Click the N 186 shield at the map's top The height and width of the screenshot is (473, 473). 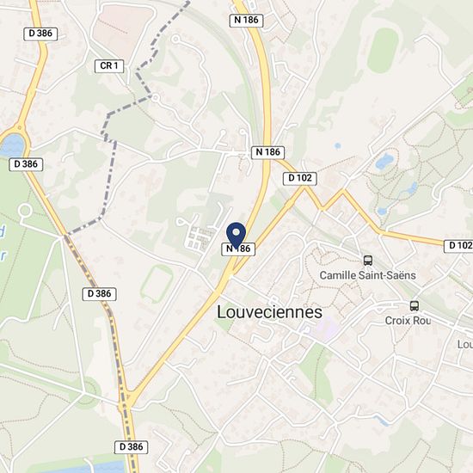pos(247,21)
